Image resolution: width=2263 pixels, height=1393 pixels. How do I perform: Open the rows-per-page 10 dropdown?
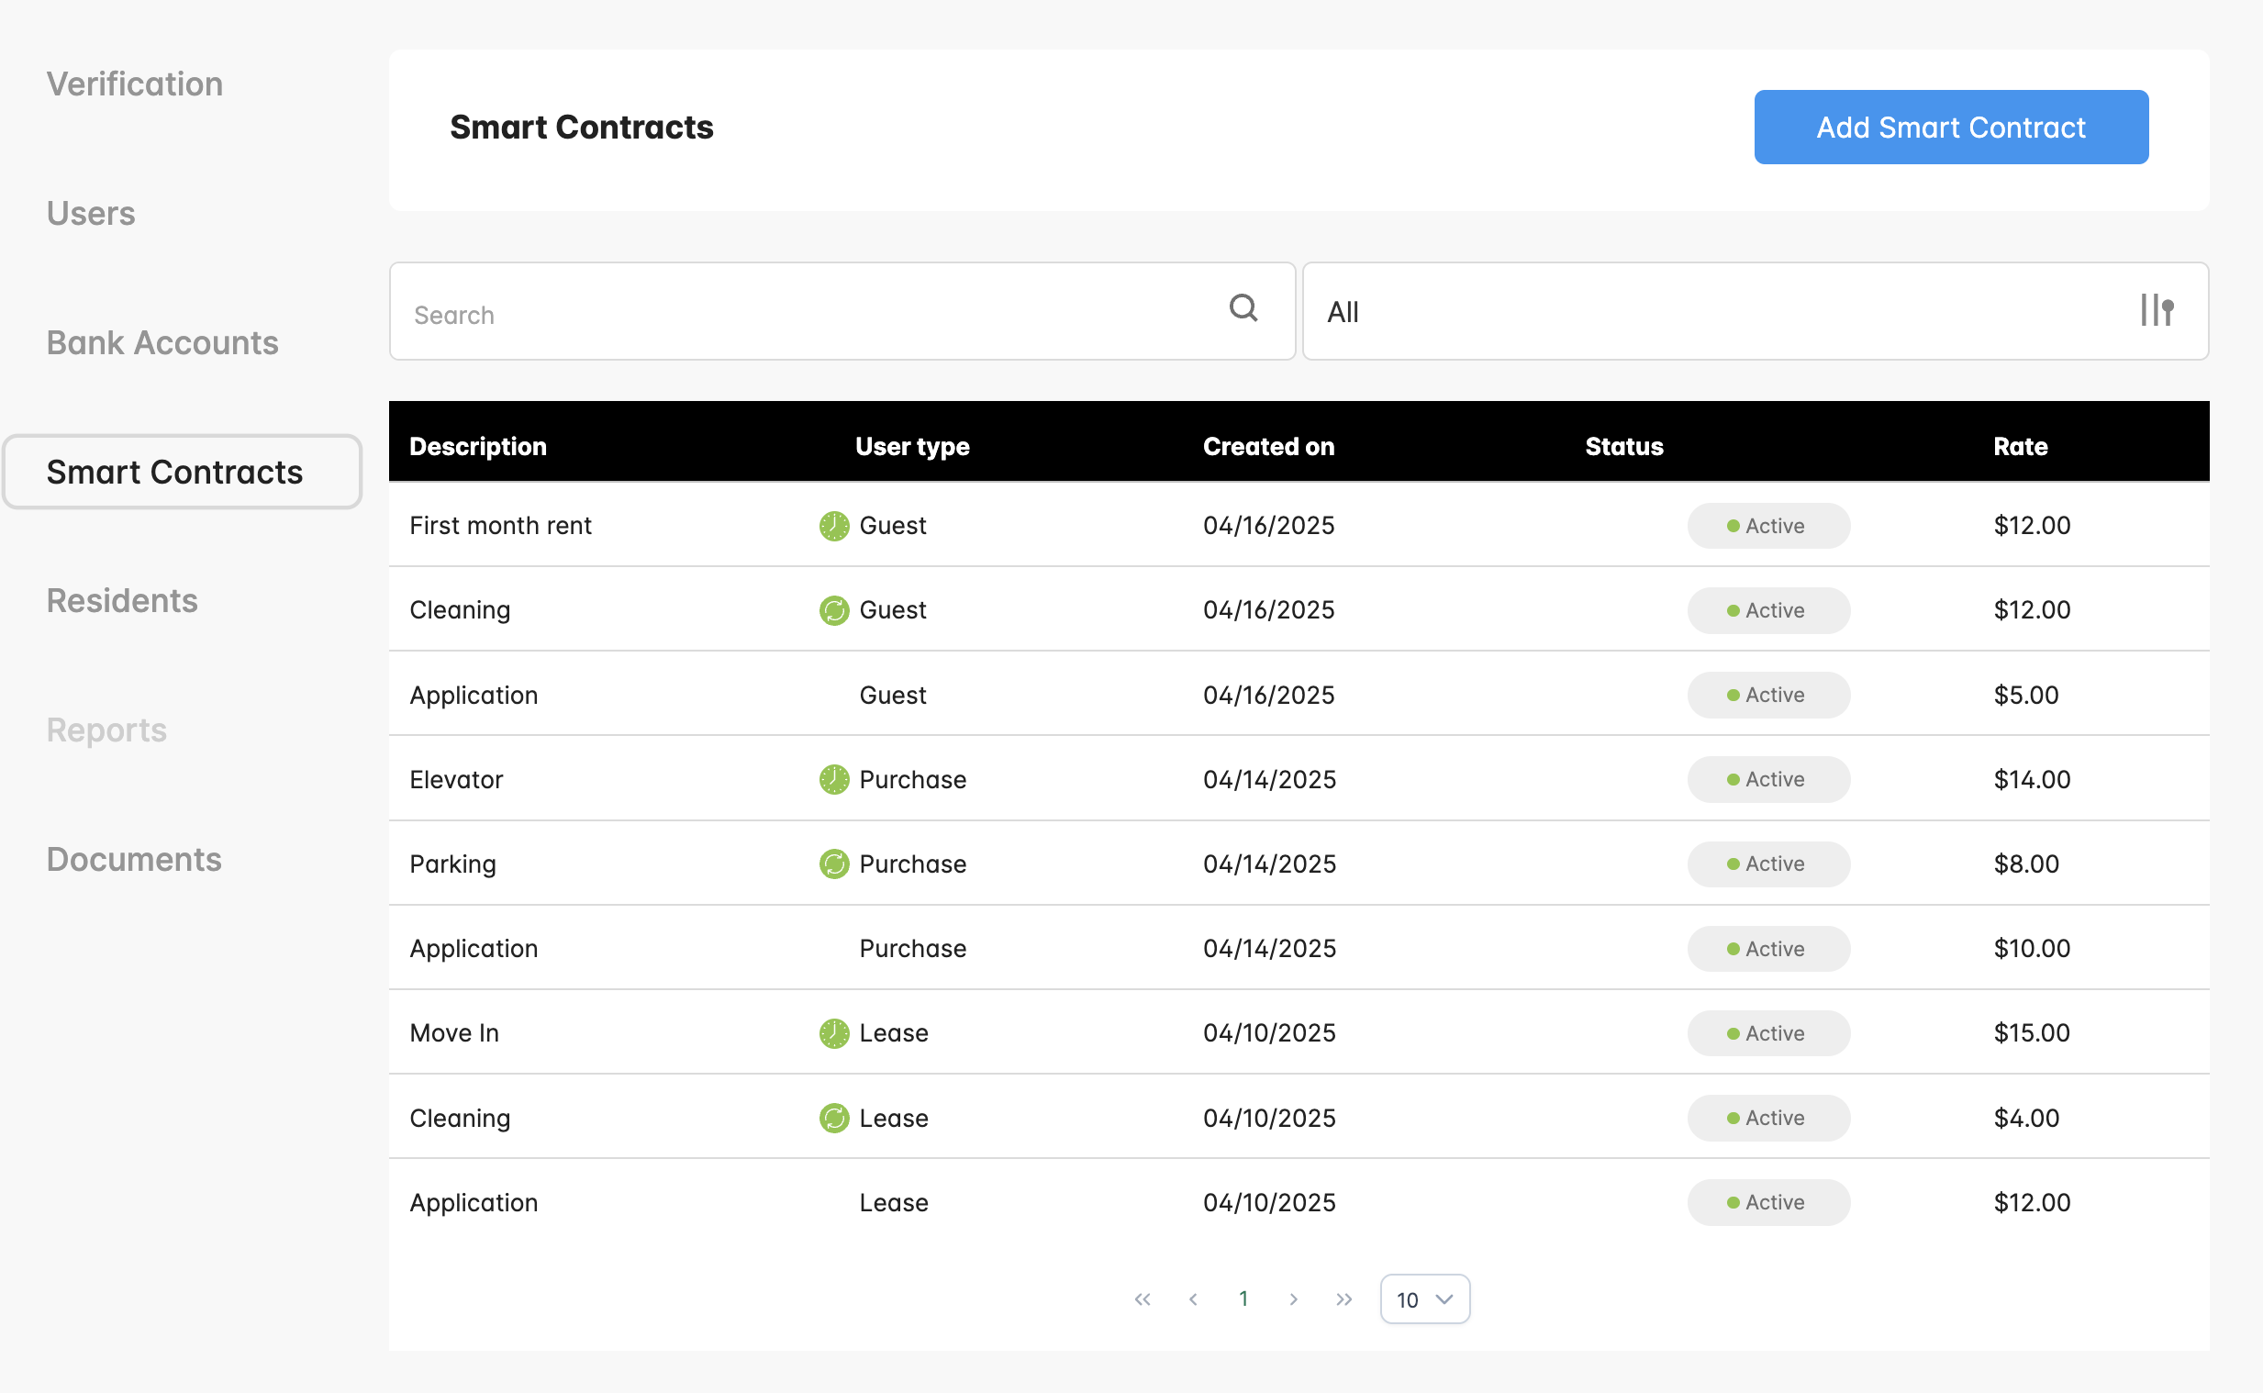pos(1424,1299)
